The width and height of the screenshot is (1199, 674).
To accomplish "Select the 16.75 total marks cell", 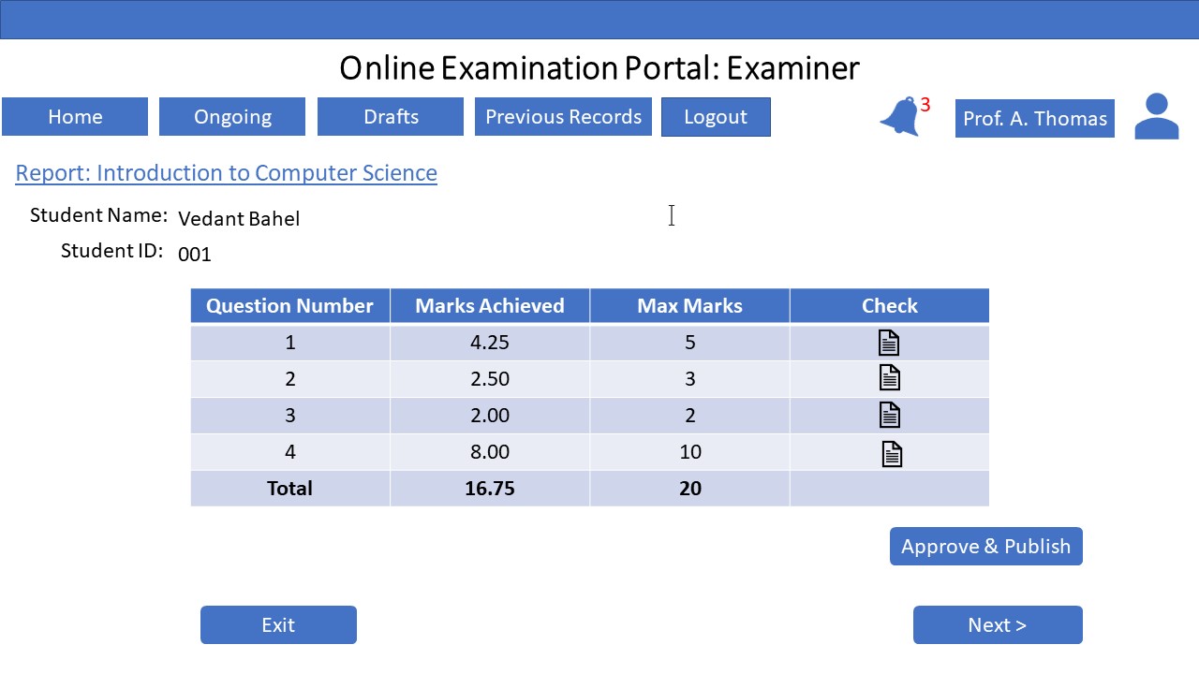I will click(x=490, y=489).
